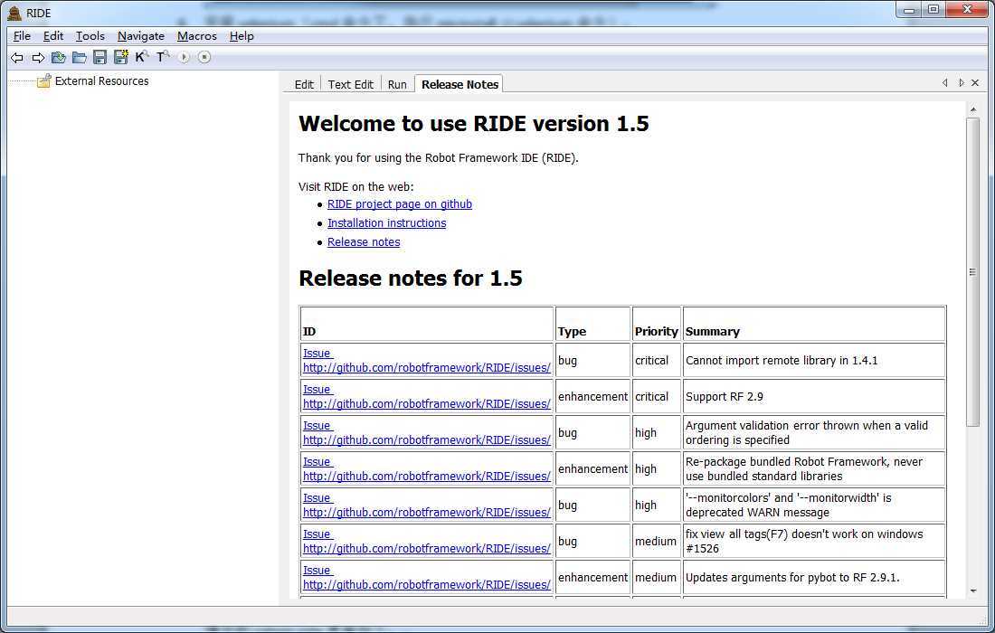Image resolution: width=995 pixels, height=633 pixels.
Task: Open Issue link for pybot arguments update
Action: point(426,577)
